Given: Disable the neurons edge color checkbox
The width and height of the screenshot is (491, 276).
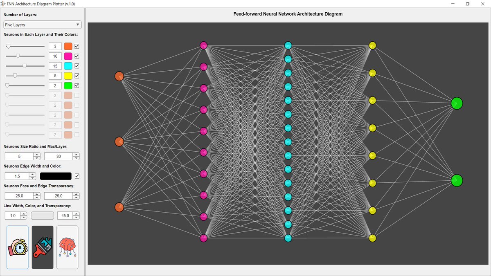Looking at the screenshot, I should tap(77, 176).
